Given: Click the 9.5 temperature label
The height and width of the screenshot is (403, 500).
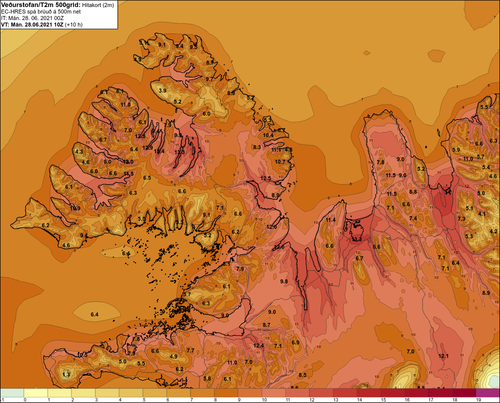Looking at the screenshot, I should coord(193,47).
